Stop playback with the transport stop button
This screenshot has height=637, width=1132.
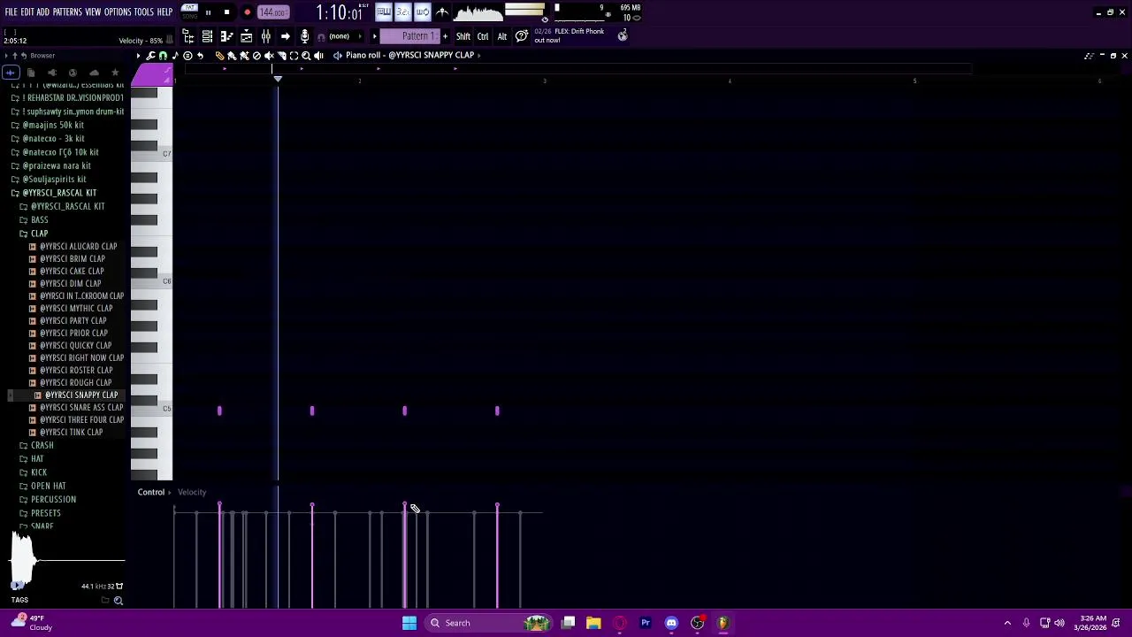[226, 12]
